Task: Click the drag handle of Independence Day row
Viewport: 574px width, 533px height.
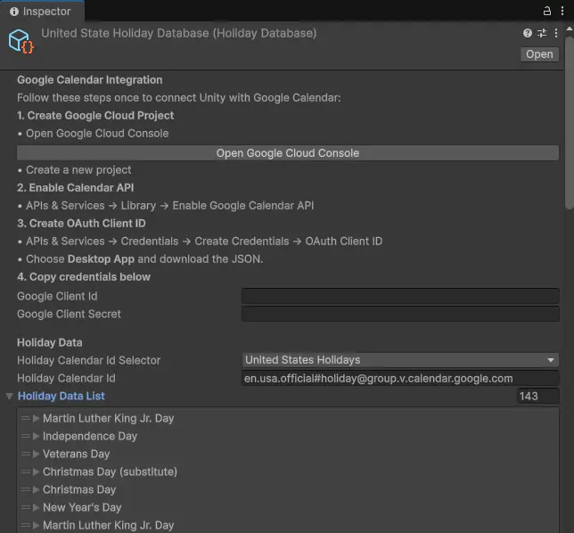Action: tap(25, 437)
